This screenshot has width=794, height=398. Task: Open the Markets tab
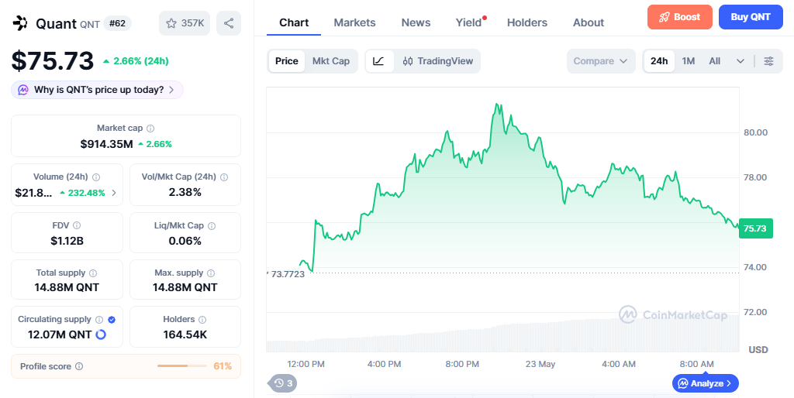354,22
